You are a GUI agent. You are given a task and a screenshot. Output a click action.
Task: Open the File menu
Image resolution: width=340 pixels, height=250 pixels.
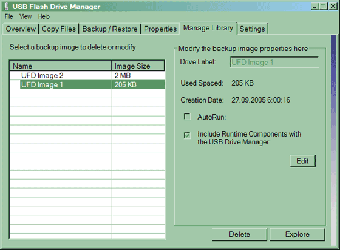tap(9, 16)
